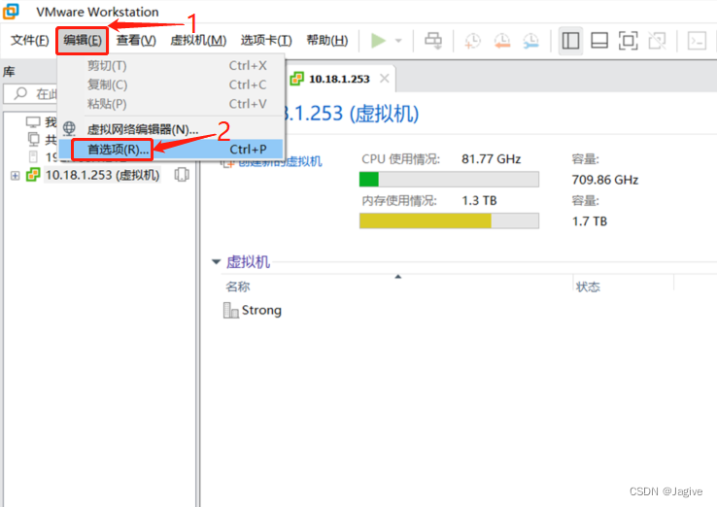Toggle the thumbnail bar view icon
Image resolution: width=717 pixels, height=507 pixels.
(599, 41)
